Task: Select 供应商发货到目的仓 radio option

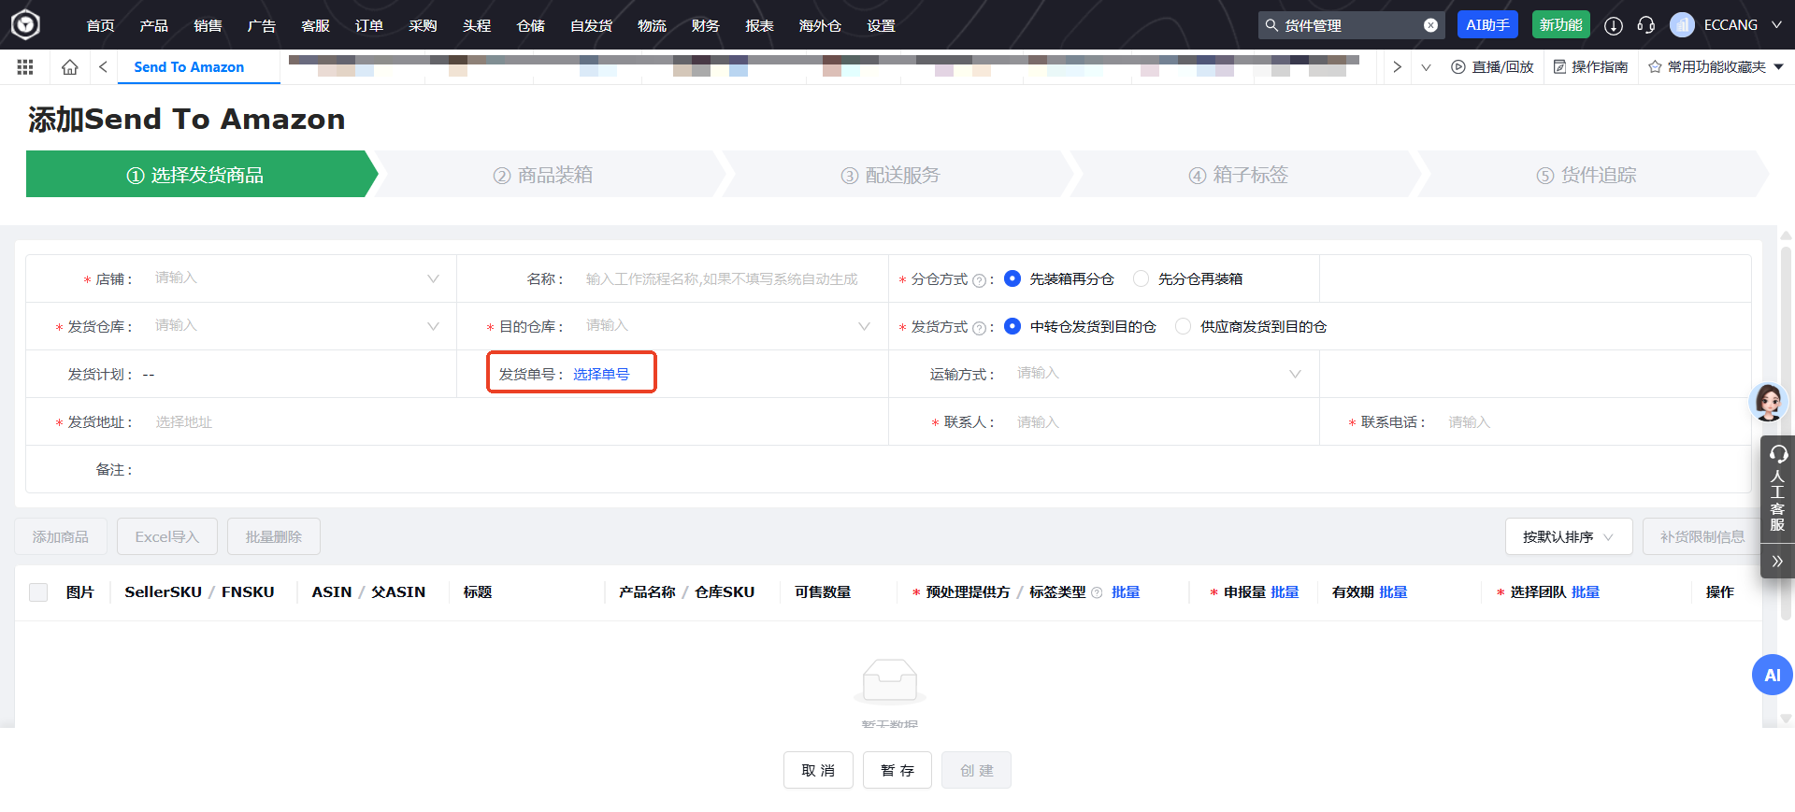Action: (1184, 326)
